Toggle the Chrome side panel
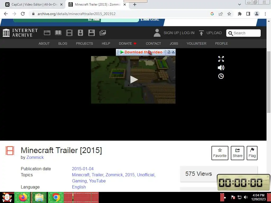This screenshot has width=271, height=203. point(248,14)
